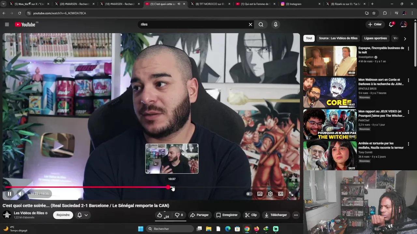This screenshot has width=417, height=234.
Task: Bookmark this page with star
Action: (x=374, y=13)
